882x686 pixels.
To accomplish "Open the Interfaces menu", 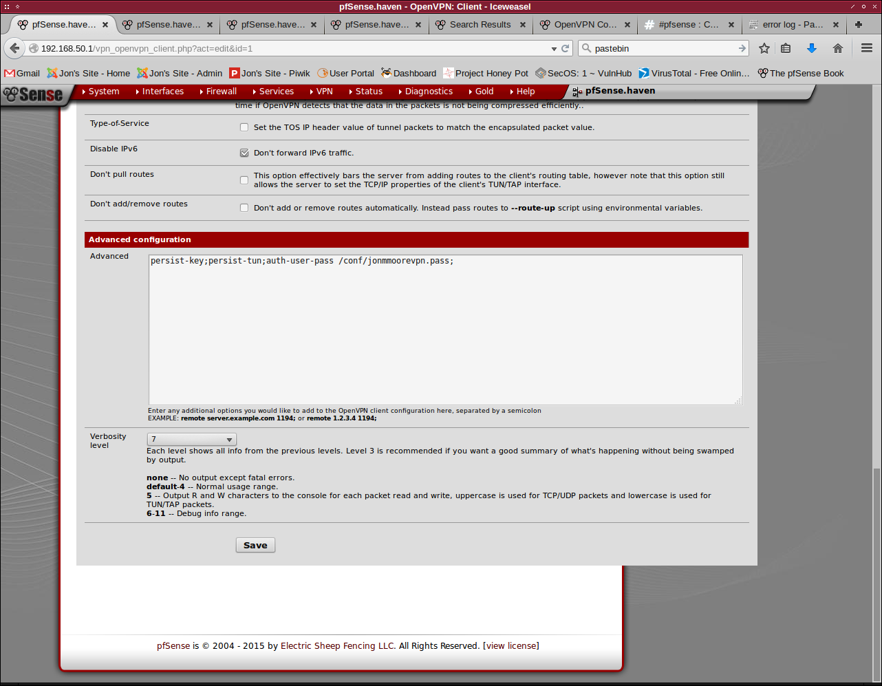I will [160, 92].
